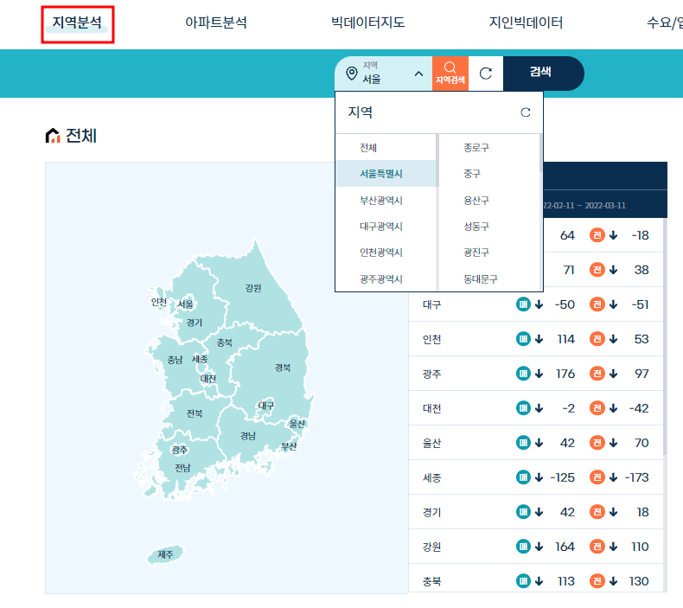This screenshot has width=683, height=608.
Task: Click 경기 region on the map
Action: [195, 323]
